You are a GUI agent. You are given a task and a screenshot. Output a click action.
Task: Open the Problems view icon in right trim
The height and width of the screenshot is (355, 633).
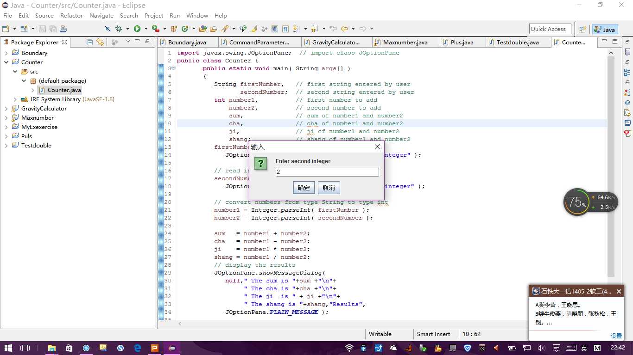[627, 92]
